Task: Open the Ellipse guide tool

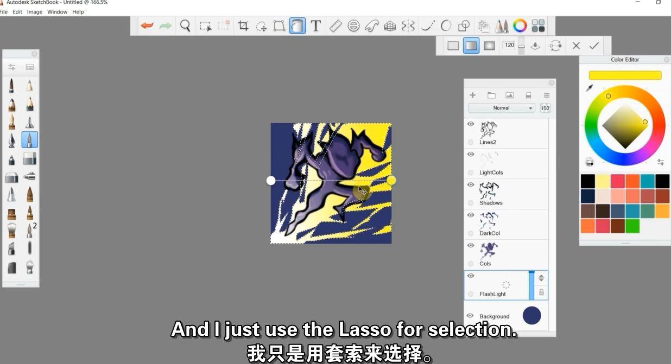Action: (353, 25)
